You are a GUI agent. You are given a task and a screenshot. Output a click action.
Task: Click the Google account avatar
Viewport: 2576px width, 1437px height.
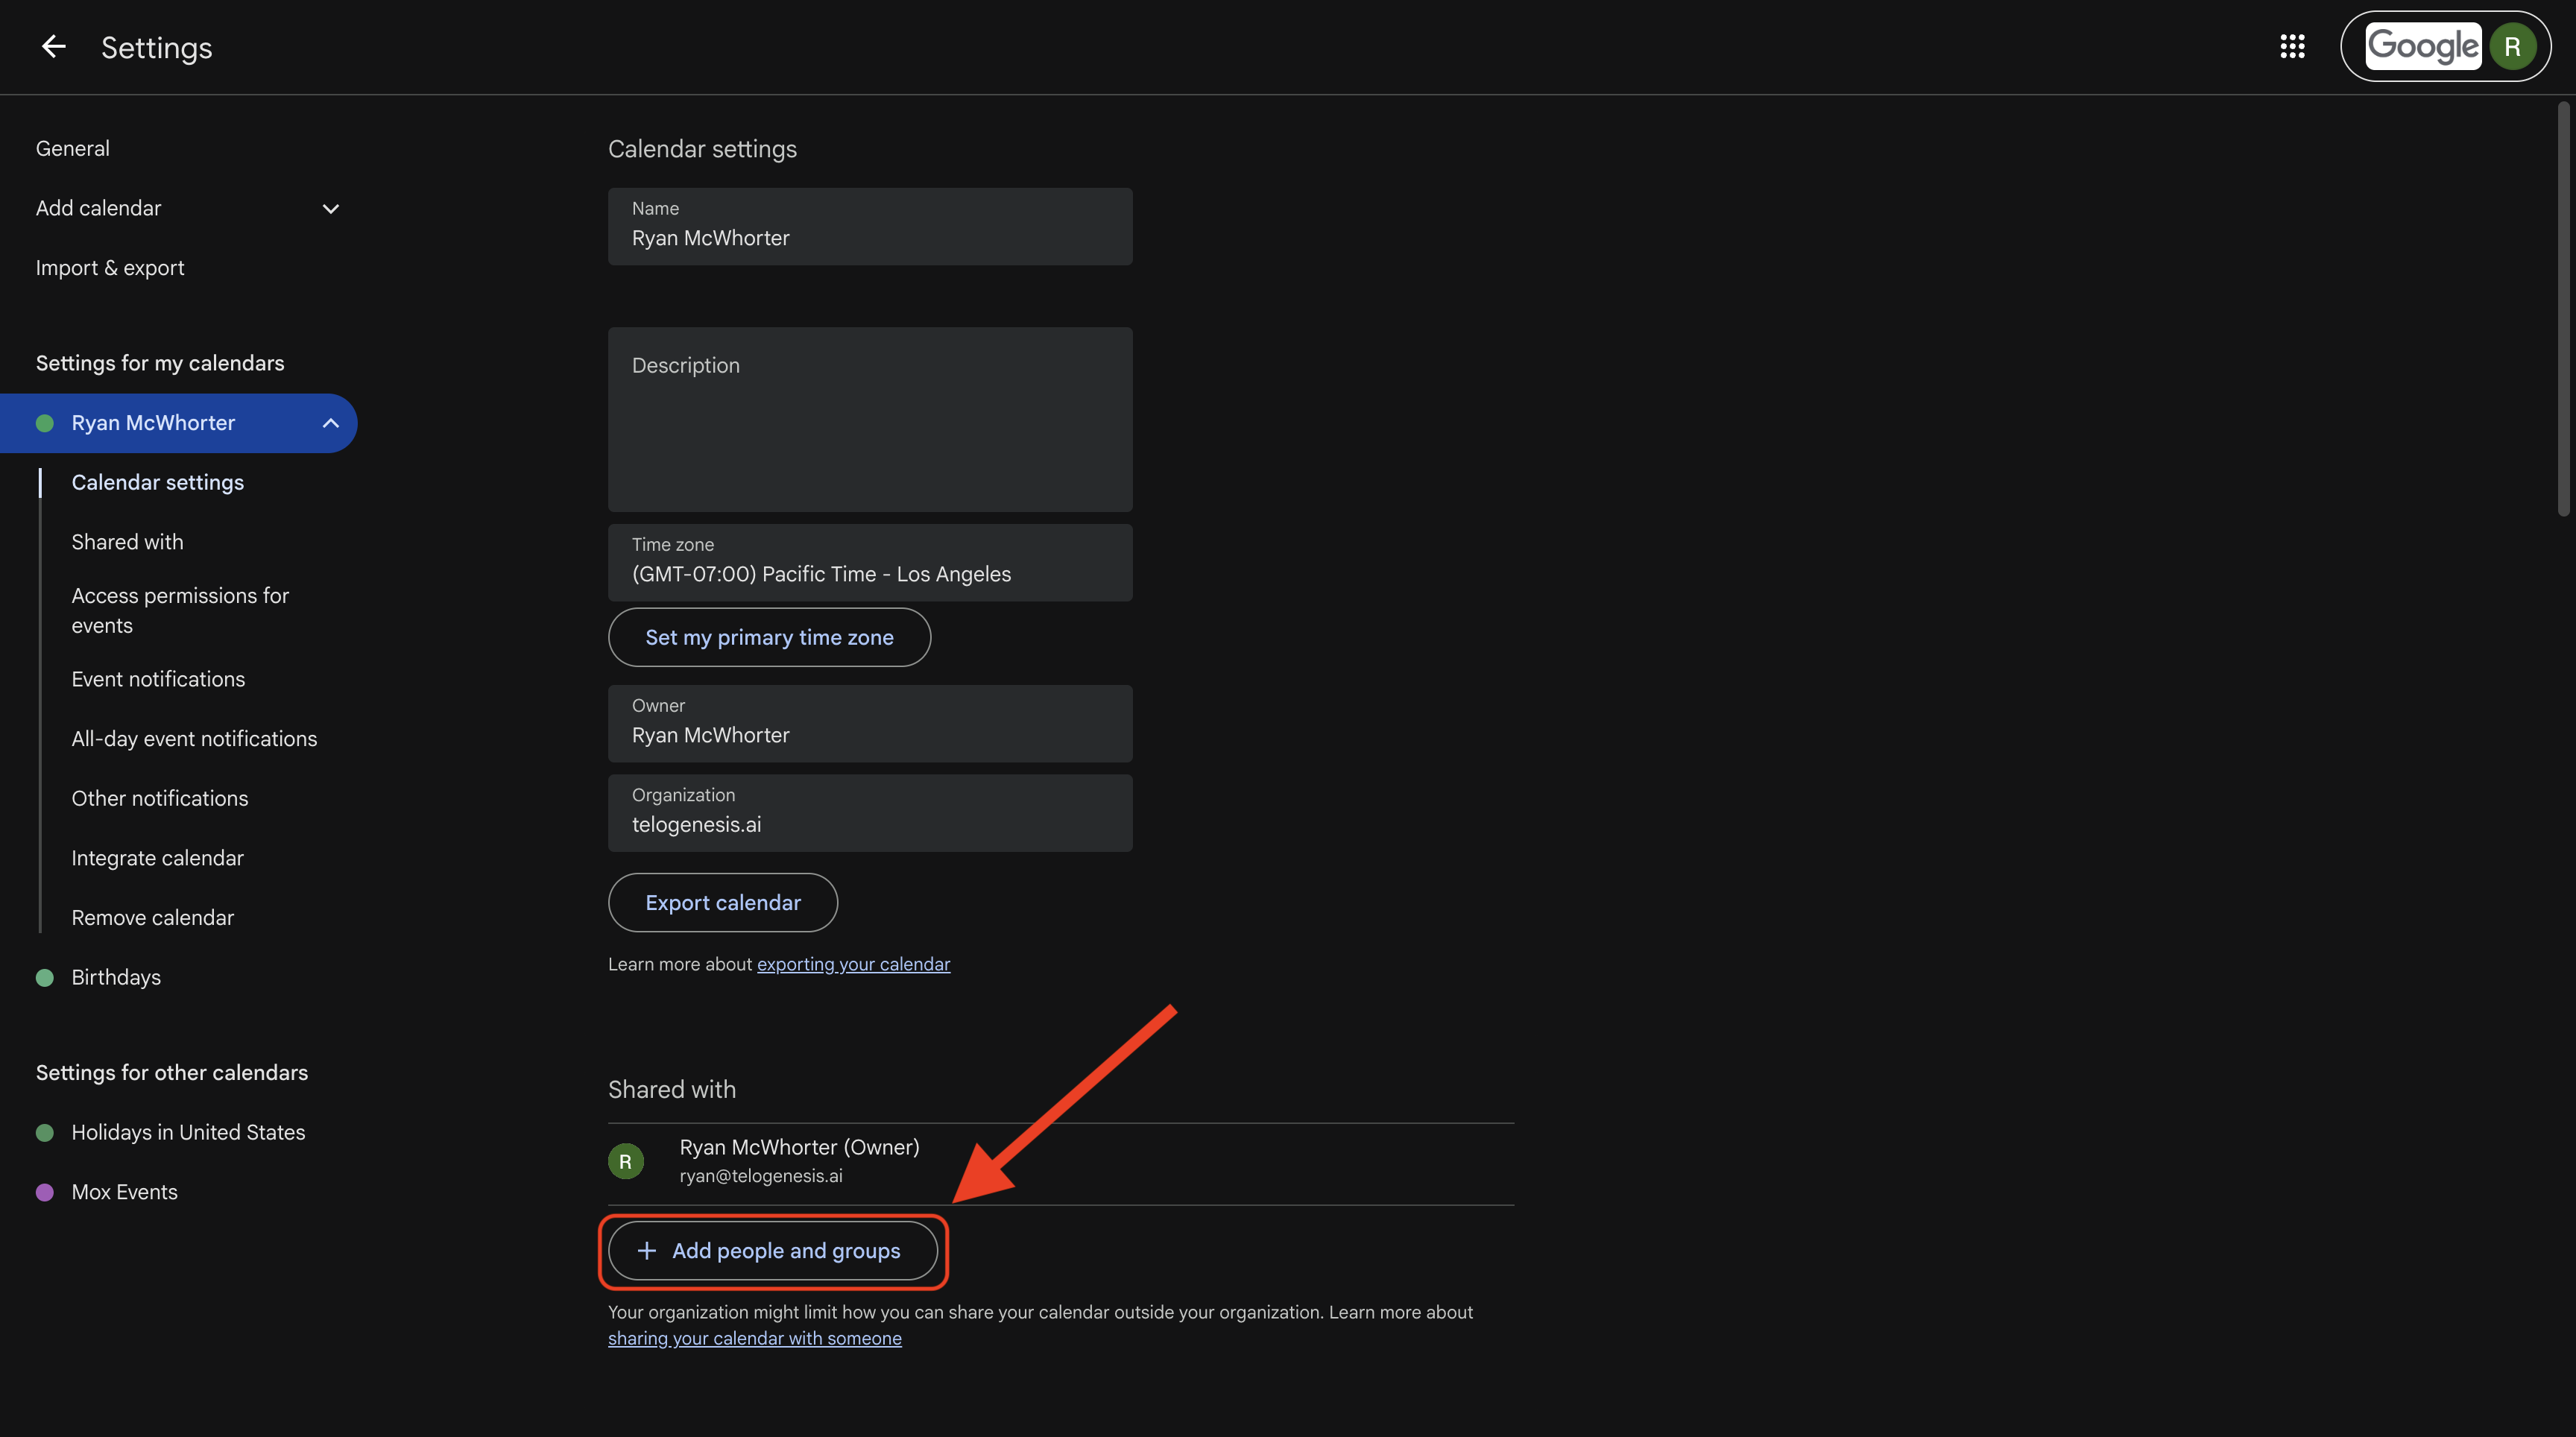[2512, 46]
